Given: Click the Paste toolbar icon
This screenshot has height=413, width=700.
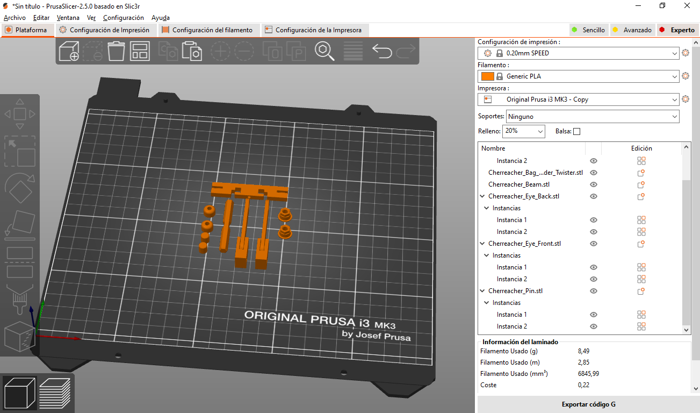Looking at the screenshot, I should [x=192, y=51].
